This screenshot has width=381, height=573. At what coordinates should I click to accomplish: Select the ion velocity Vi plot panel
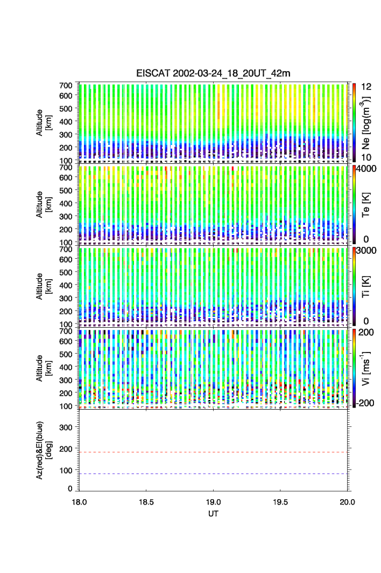click(213, 368)
